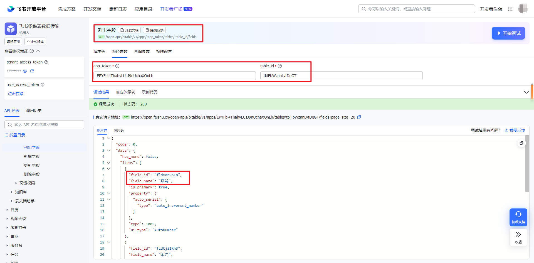Expand 服务台 category
The width and height of the screenshot is (534, 263).
(7, 245)
